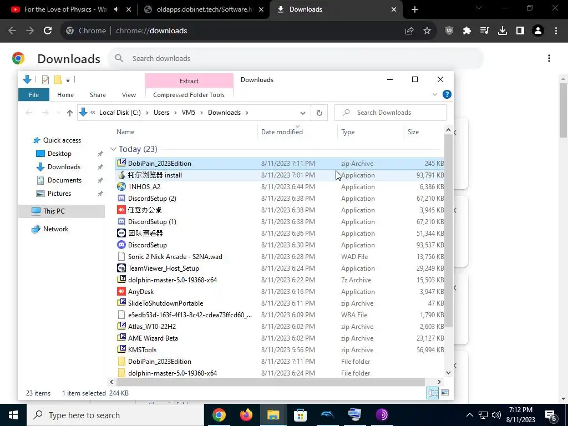Click the Windows Type here to search box

(115, 415)
